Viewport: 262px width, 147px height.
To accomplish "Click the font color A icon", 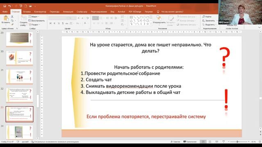I will pyautogui.click(x=85, y=23).
